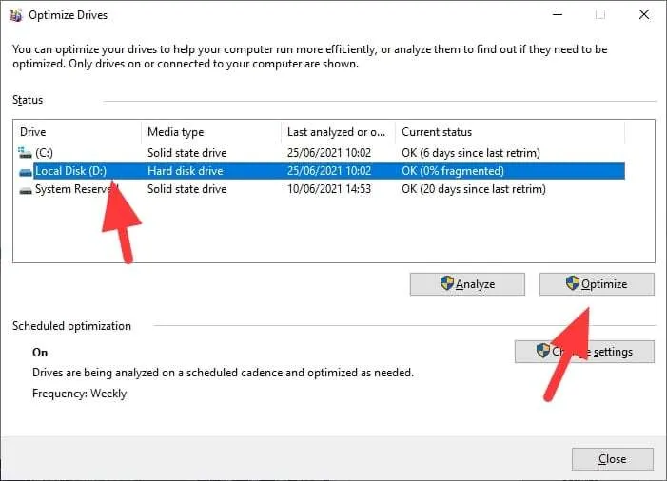Click the shield icon on Change settings button

point(542,351)
